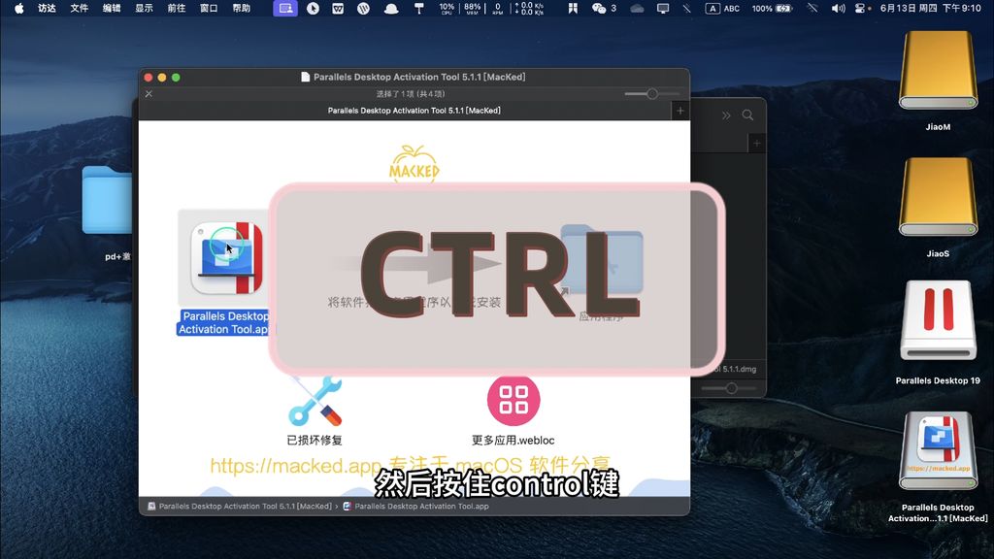Click the hat-shaped icon in menu bar
The image size is (994, 559).
[391, 8]
